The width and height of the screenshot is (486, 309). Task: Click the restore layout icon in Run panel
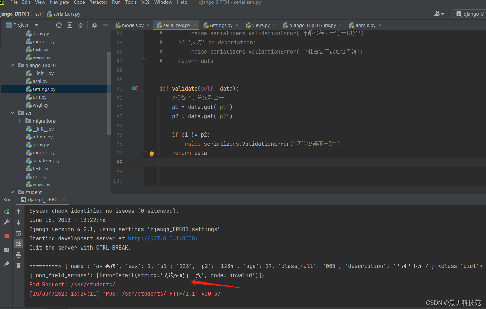(7, 250)
